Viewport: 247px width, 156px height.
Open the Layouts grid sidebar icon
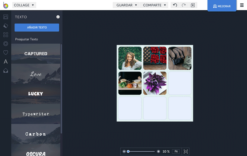(x=6, y=35)
